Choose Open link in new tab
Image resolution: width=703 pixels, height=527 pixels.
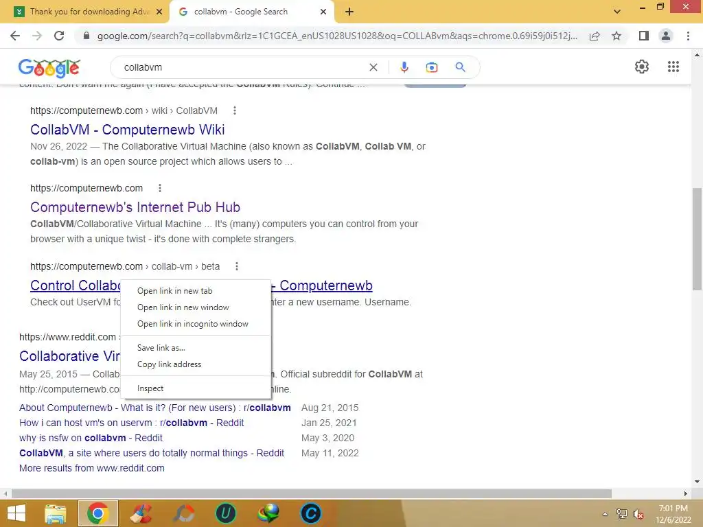pyautogui.click(x=196, y=291)
